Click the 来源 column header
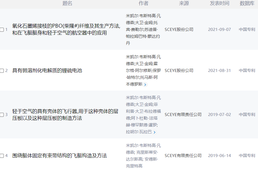Viewport: 258px width, 174px height. coord(184,3)
